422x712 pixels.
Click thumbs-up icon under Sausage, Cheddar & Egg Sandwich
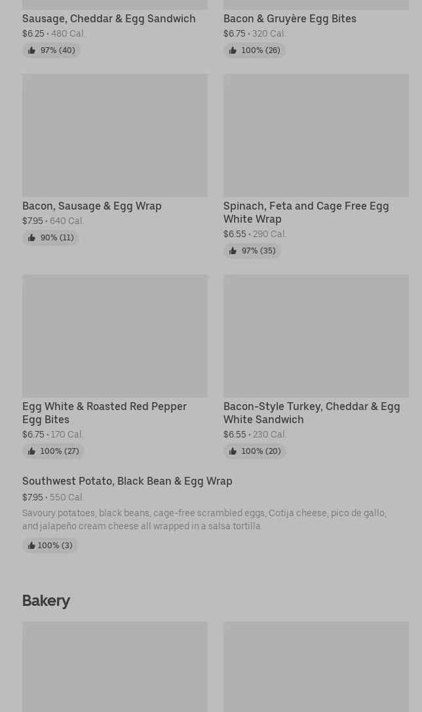[x=31, y=50]
